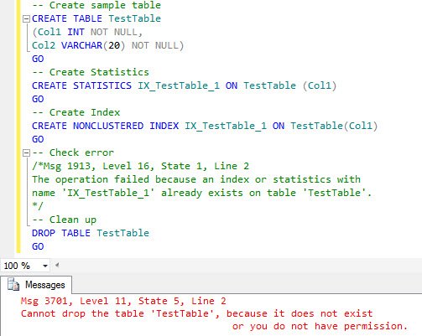Select the Messages tab

[x=36, y=285]
